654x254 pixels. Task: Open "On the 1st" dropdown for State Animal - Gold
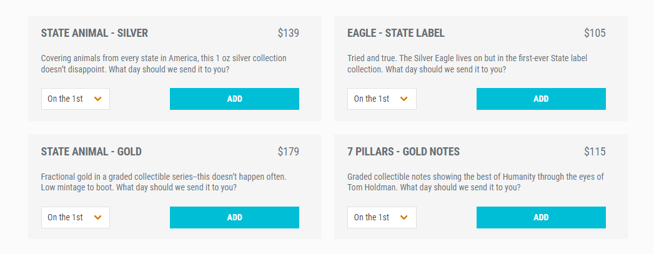(x=75, y=217)
